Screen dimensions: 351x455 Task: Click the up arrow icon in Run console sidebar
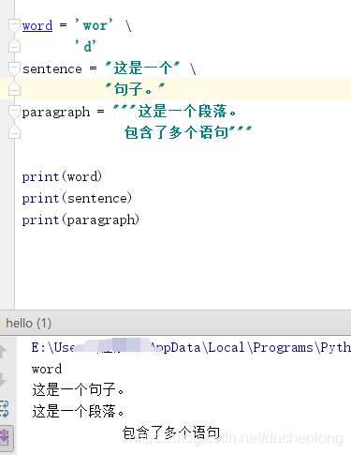point(3,351)
